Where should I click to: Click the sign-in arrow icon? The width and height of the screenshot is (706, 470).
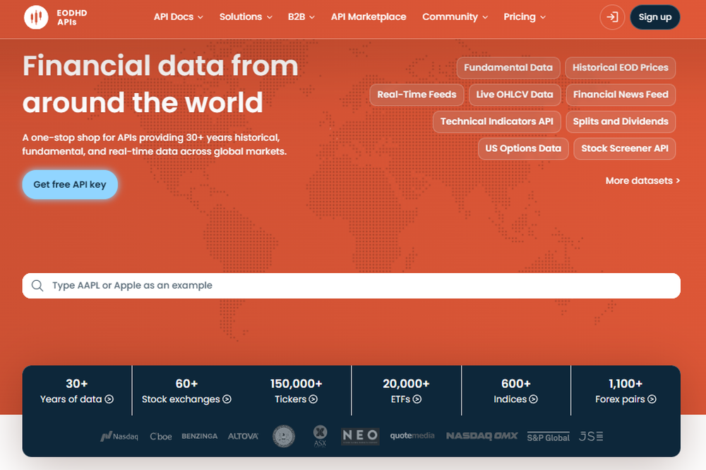pos(611,17)
